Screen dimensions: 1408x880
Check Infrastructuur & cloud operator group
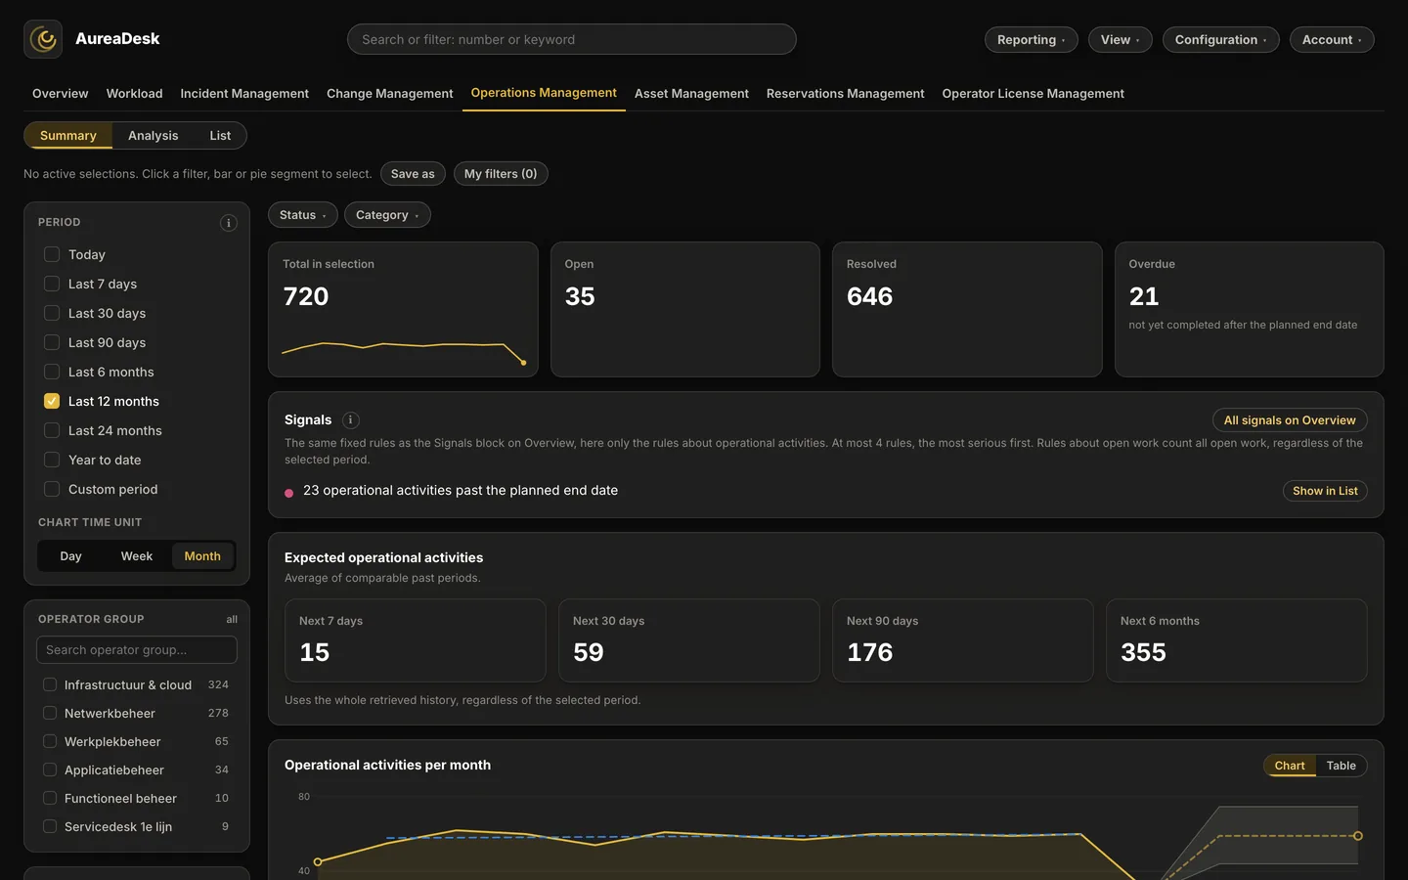(50, 684)
